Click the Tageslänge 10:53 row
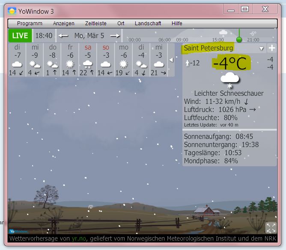This screenshot has height=250, width=286. click(x=213, y=153)
